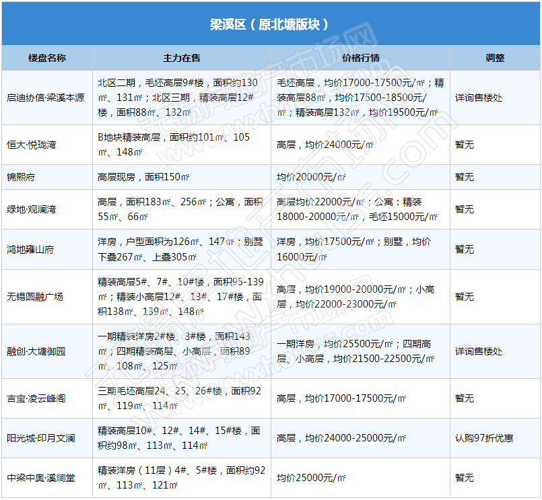The width and height of the screenshot is (542, 500).
Task: Select the project name '阳光城·印月文澜'
Action: click(41, 438)
